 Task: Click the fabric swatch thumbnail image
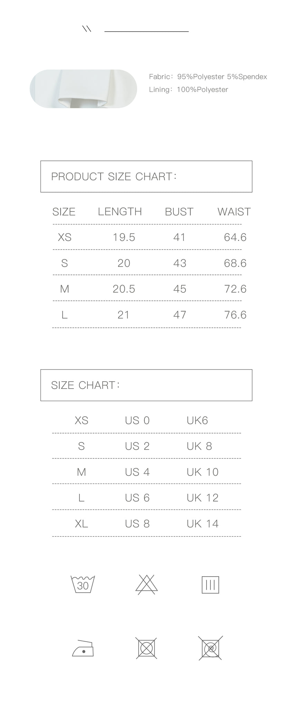83,89
